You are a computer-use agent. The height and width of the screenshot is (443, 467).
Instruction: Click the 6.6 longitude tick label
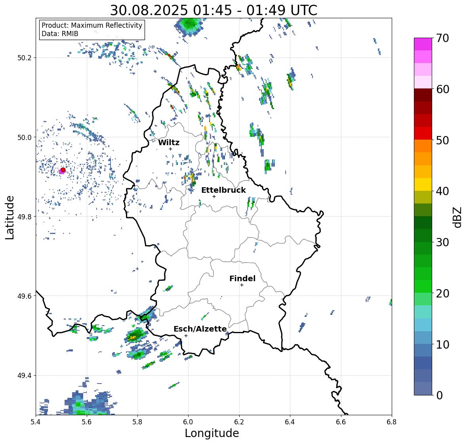pos(341,422)
